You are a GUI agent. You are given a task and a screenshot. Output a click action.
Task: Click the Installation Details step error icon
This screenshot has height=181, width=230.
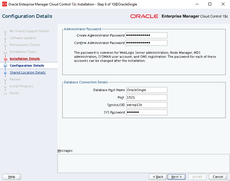click(x=6, y=59)
